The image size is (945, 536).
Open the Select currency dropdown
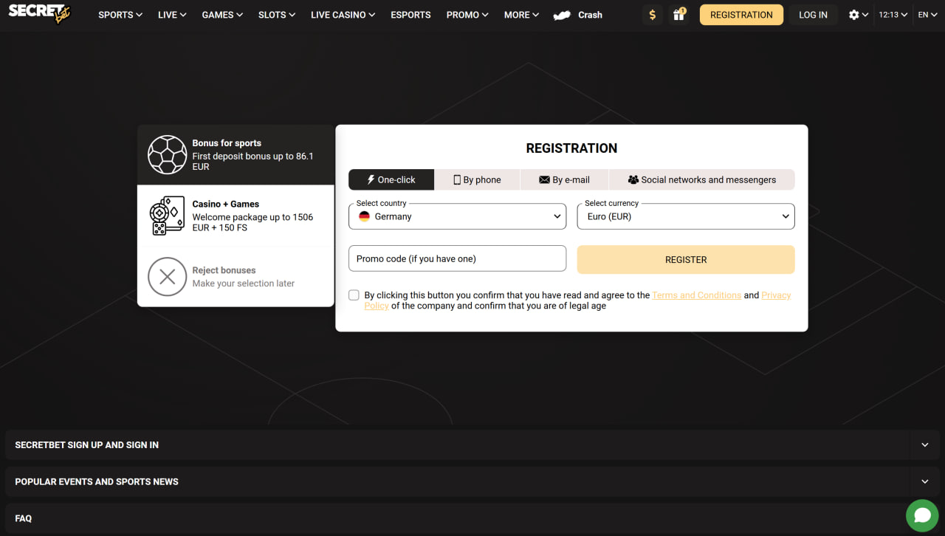point(685,216)
